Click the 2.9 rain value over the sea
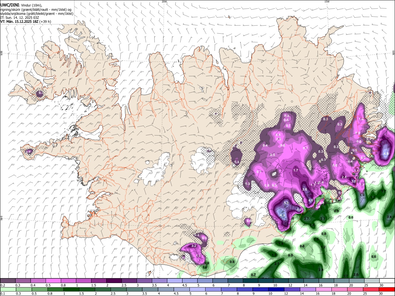 tap(321, 270)
